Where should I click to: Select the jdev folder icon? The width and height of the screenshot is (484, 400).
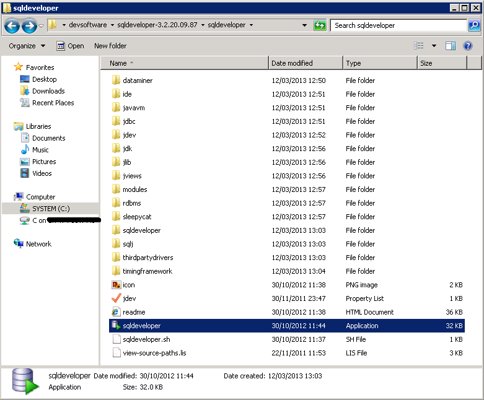point(116,135)
